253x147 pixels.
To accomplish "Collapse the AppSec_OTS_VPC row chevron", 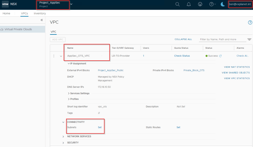I will [x=61, y=56].
